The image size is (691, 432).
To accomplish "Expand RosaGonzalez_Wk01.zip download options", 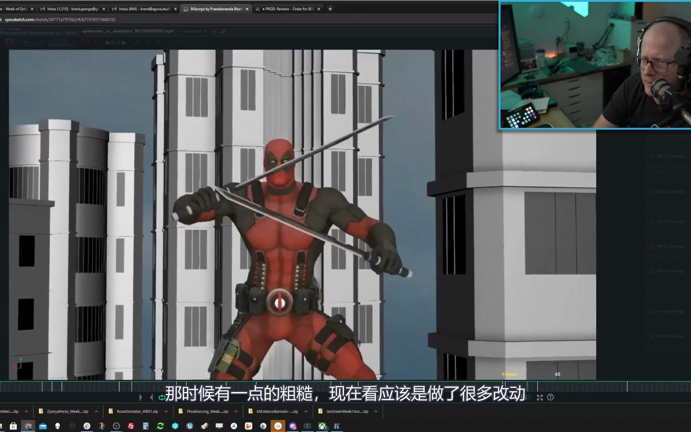I will tap(166, 411).
